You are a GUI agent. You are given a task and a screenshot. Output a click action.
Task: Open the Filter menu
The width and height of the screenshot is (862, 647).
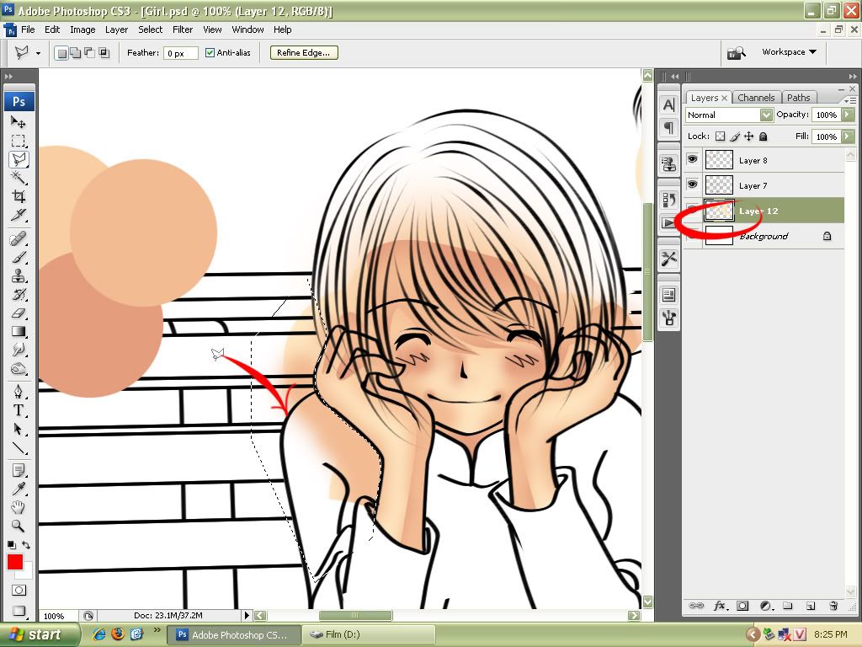click(183, 29)
